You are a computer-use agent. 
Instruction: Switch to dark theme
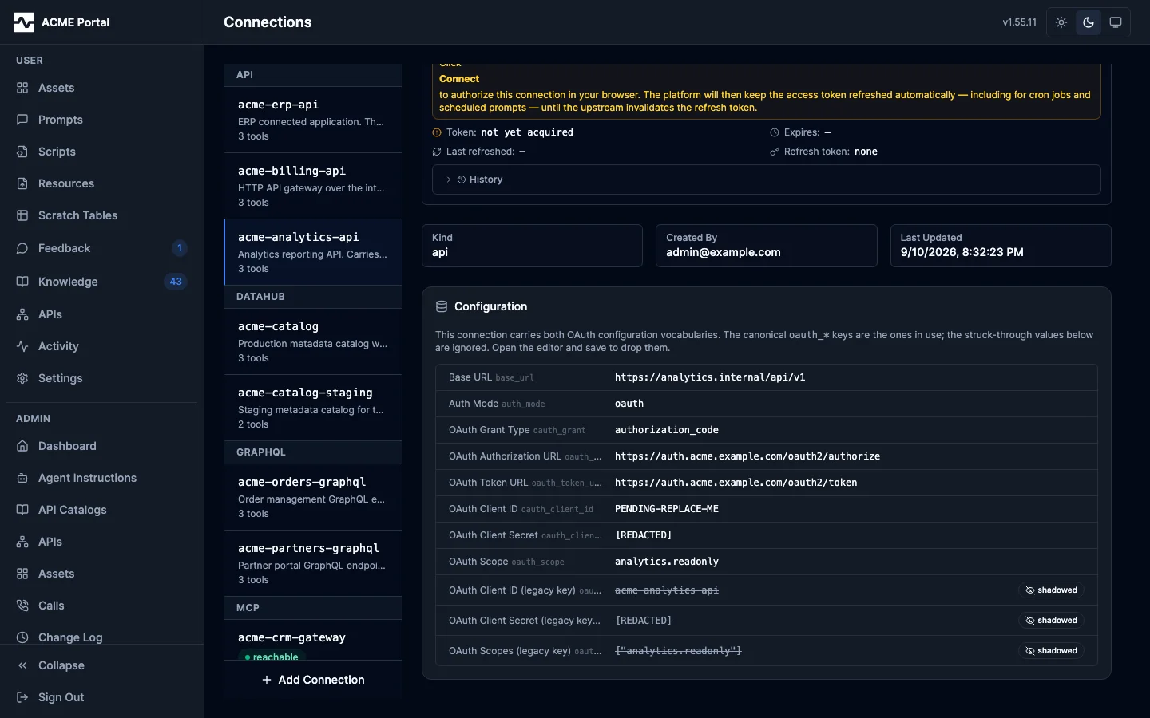tap(1089, 22)
